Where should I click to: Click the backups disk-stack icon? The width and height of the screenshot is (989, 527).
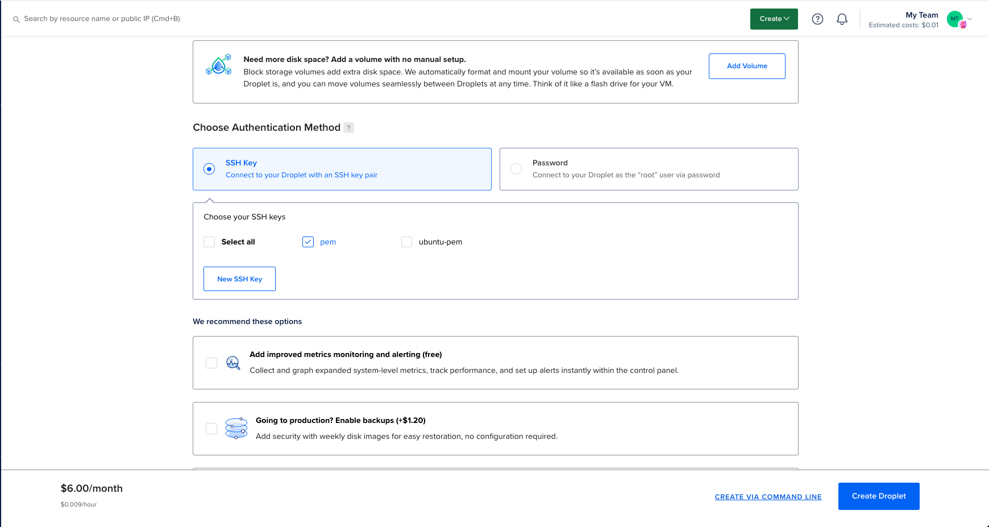tap(236, 428)
